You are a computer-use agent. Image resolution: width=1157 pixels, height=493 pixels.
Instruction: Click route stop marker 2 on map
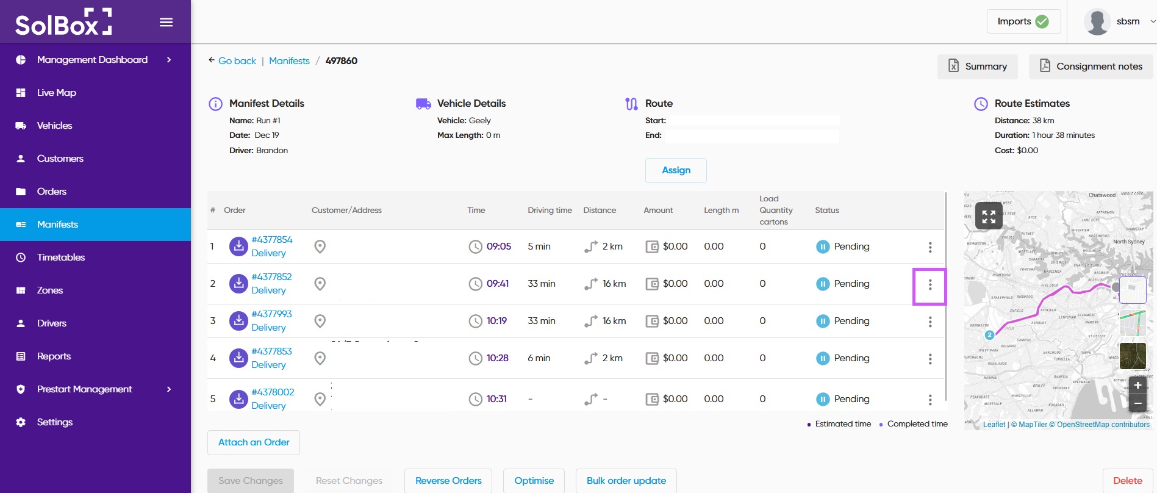[x=989, y=335]
